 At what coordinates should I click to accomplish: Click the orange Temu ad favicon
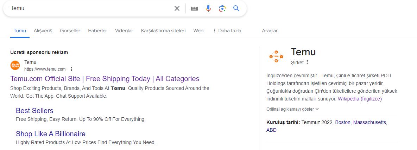point(15,66)
